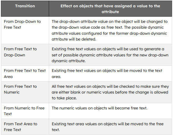Click the word 'attribute' in the header's second line

pos(110,12)
